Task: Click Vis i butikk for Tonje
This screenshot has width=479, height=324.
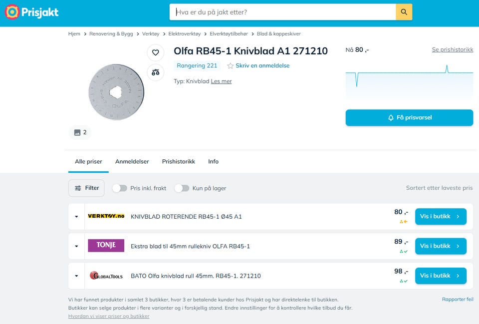Action: click(441, 246)
